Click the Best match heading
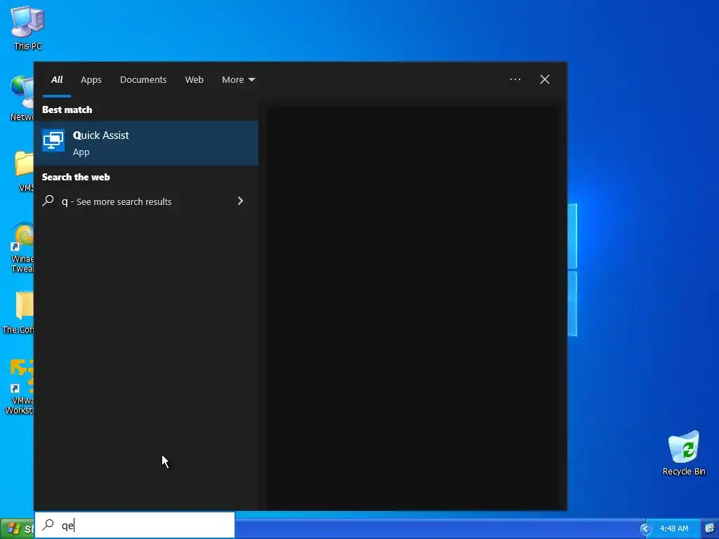Screen dimensions: 719x539 [x=67, y=109]
